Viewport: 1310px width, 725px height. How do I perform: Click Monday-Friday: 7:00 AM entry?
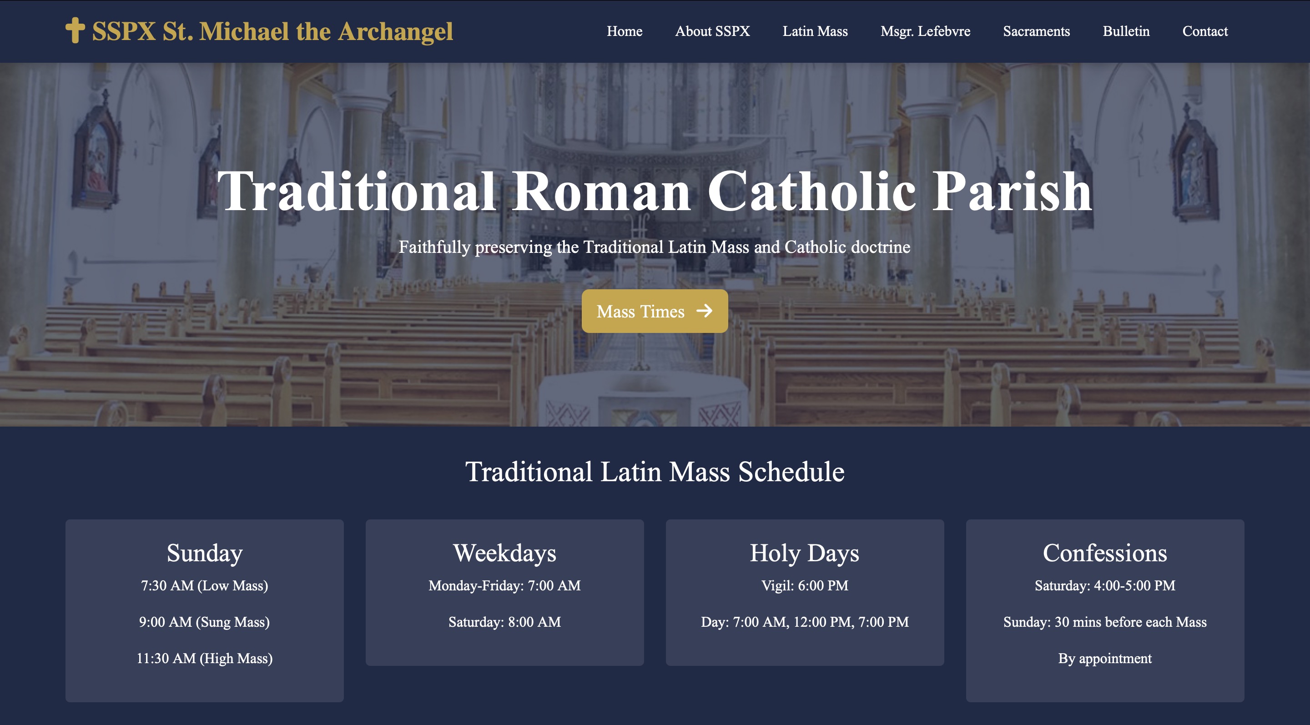tap(504, 586)
